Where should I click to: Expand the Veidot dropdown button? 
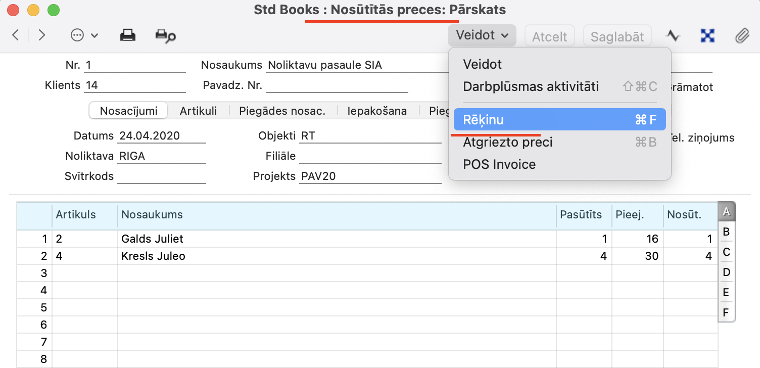point(482,35)
